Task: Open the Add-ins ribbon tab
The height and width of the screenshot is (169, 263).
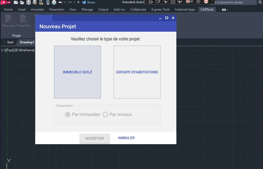Action: point(119,10)
